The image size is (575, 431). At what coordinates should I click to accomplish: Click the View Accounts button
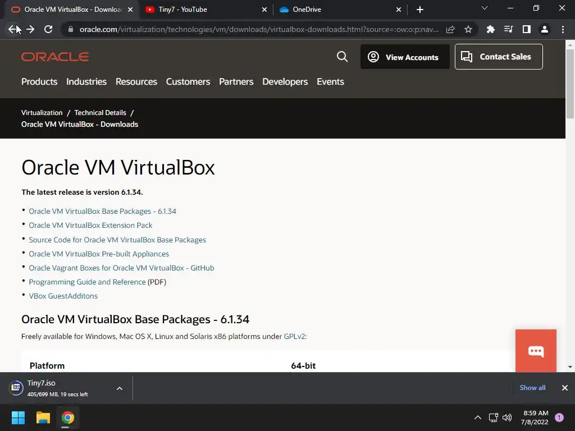coord(405,57)
